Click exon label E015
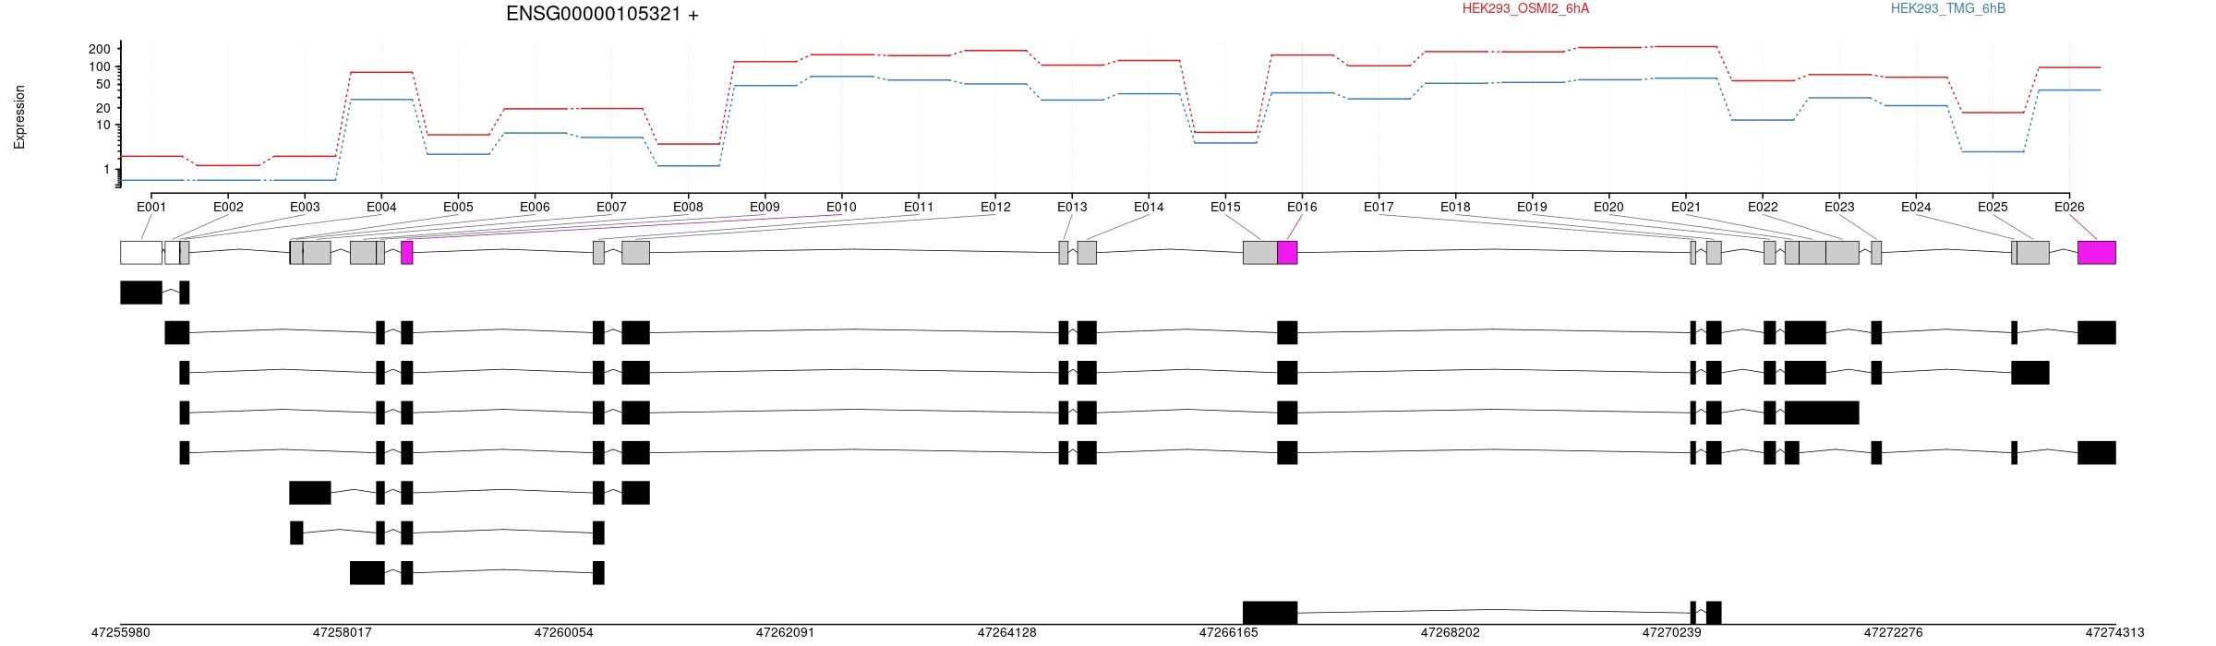 click(1225, 207)
